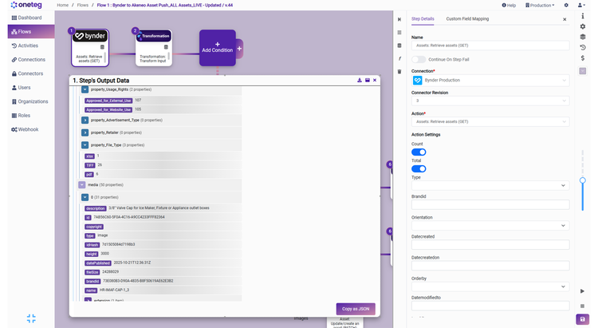
Task: Click Copy as JSON button
Action: coord(356,309)
